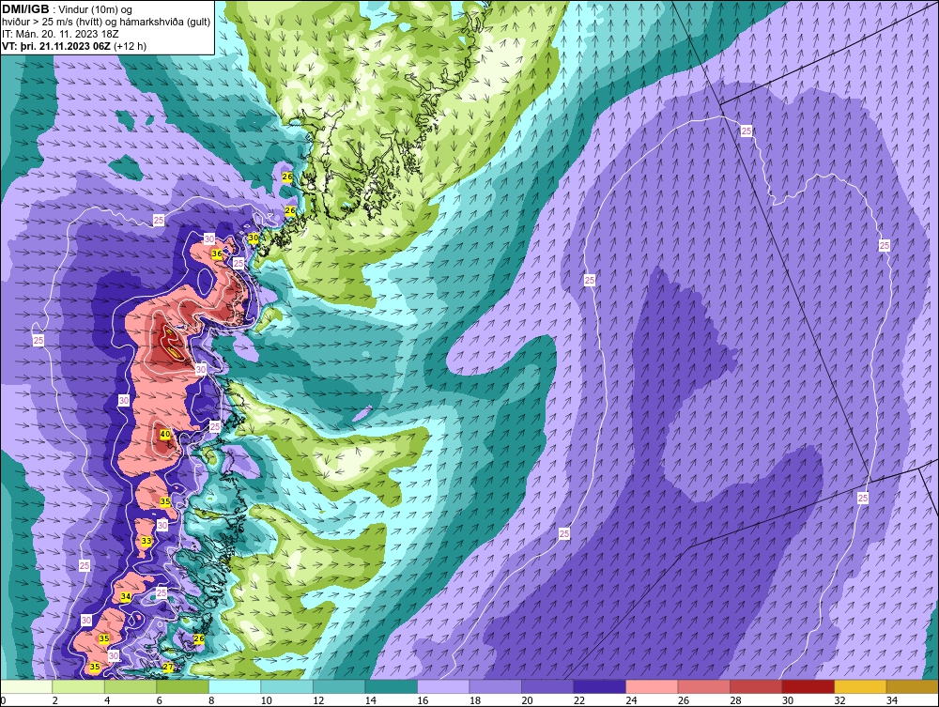Click the yellow max gust label 36

pos(217,254)
